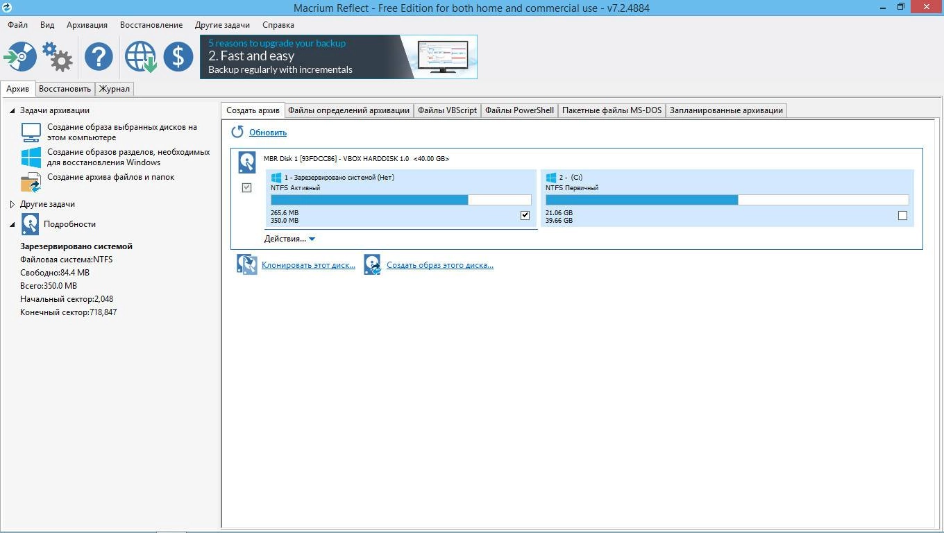
Task: Click Создание архива файлов и папок
Action: pos(110,177)
